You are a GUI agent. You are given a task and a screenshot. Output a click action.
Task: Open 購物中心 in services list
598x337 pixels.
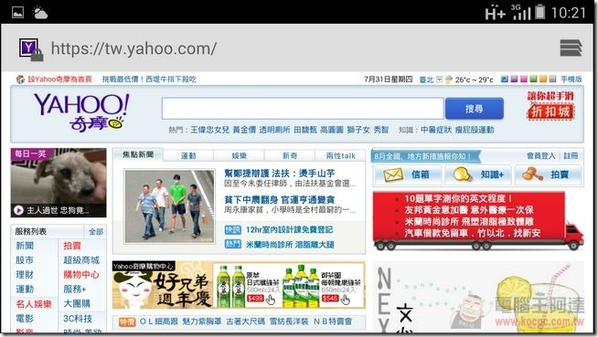click(81, 275)
